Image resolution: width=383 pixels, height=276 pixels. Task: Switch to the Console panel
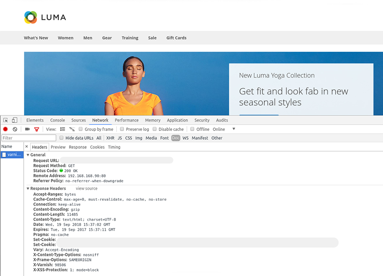[x=57, y=120]
